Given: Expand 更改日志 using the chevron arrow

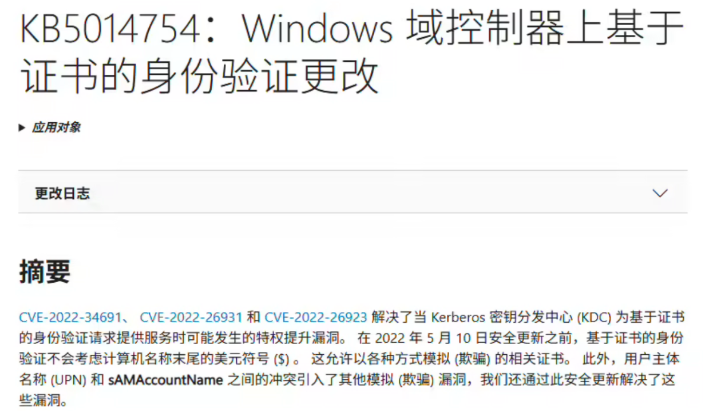Looking at the screenshot, I should 660,193.
